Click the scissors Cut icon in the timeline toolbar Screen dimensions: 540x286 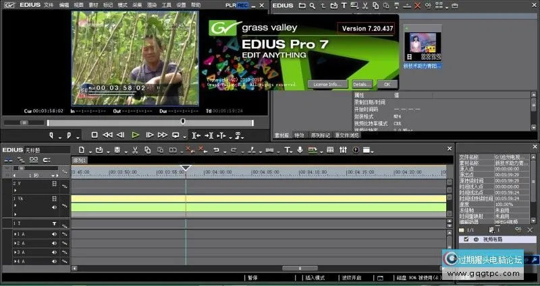coord(135,150)
